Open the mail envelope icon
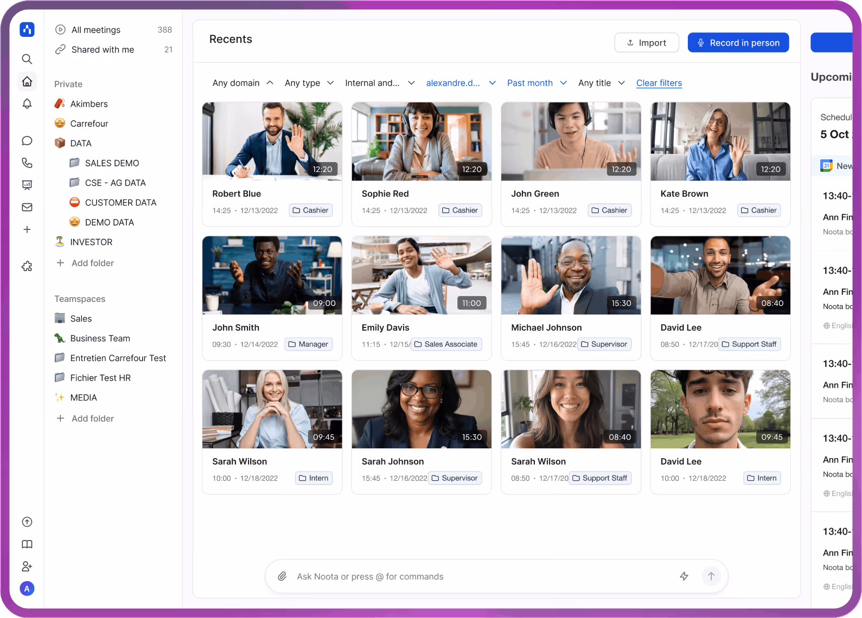This screenshot has height=618, width=862. click(27, 207)
